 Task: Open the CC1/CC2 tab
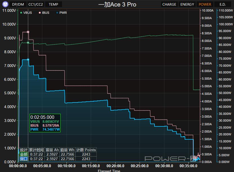(x=36, y=5)
